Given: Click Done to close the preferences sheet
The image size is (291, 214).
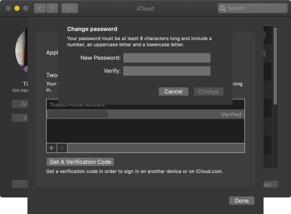Looking at the screenshot, I should point(241,201).
